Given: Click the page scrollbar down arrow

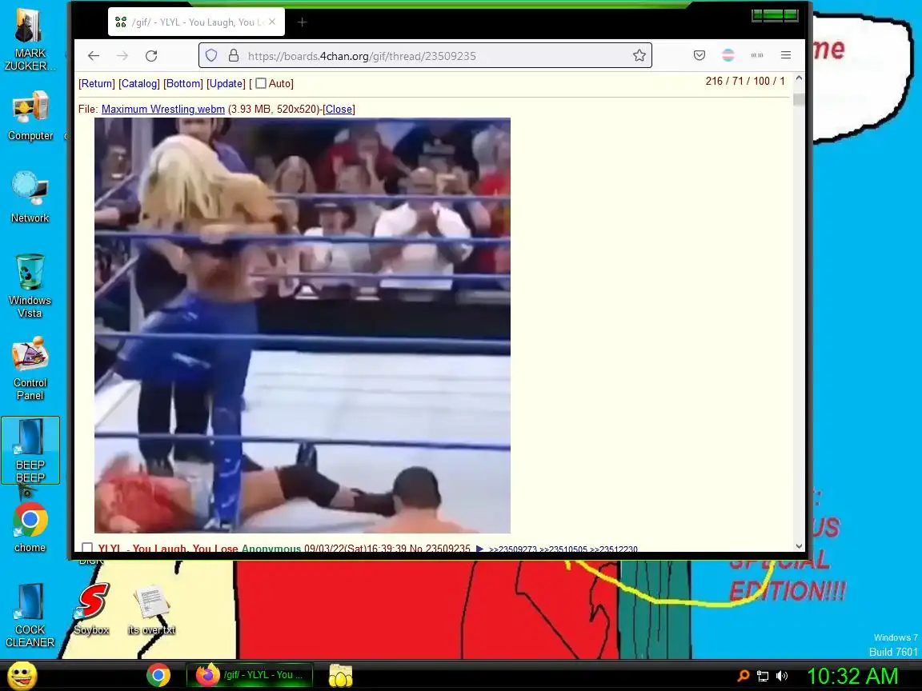Looking at the screenshot, I should point(799,546).
